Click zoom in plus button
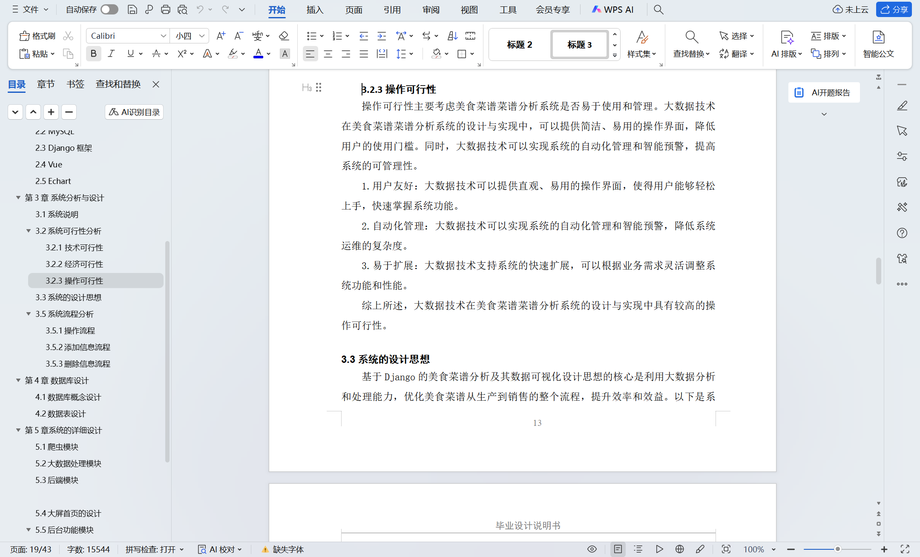 884,549
